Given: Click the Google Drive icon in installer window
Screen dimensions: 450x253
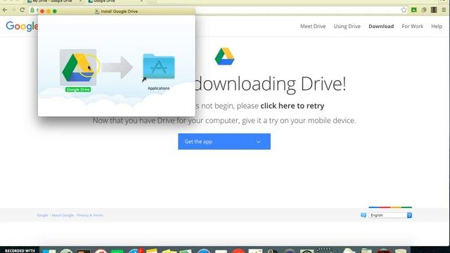Looking at the screenshot, I should pyautogui.click(x=78, y=67).
